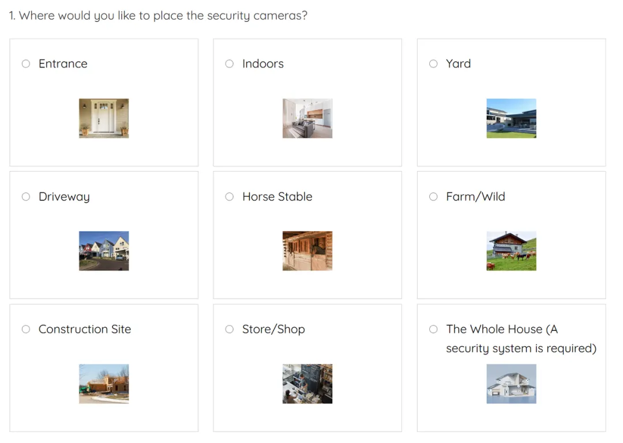623x443 pixels.
Task: Click the farm with cows photo
Action: pos(511,251)
